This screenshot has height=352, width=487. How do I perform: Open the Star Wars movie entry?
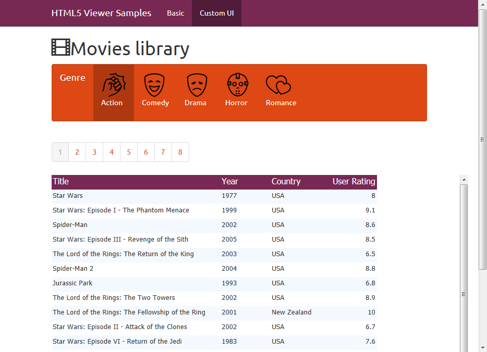(x=67, y=195)
